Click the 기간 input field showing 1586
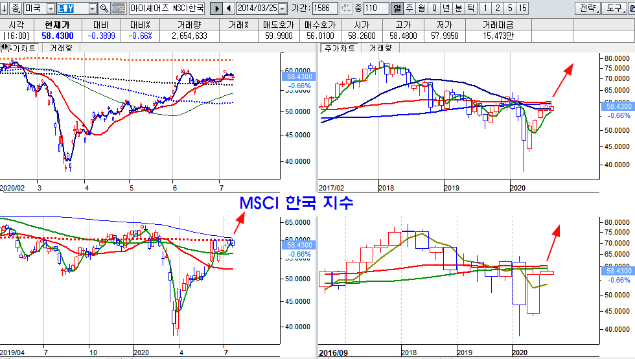The height and width of the screenshot is (359, 635). point(325,8)
